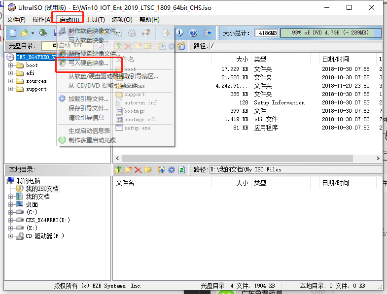The height and width of the screenshot is (294, 387).
Task: Open the 工具(T) menu
Action: click(x=95, y=20)
